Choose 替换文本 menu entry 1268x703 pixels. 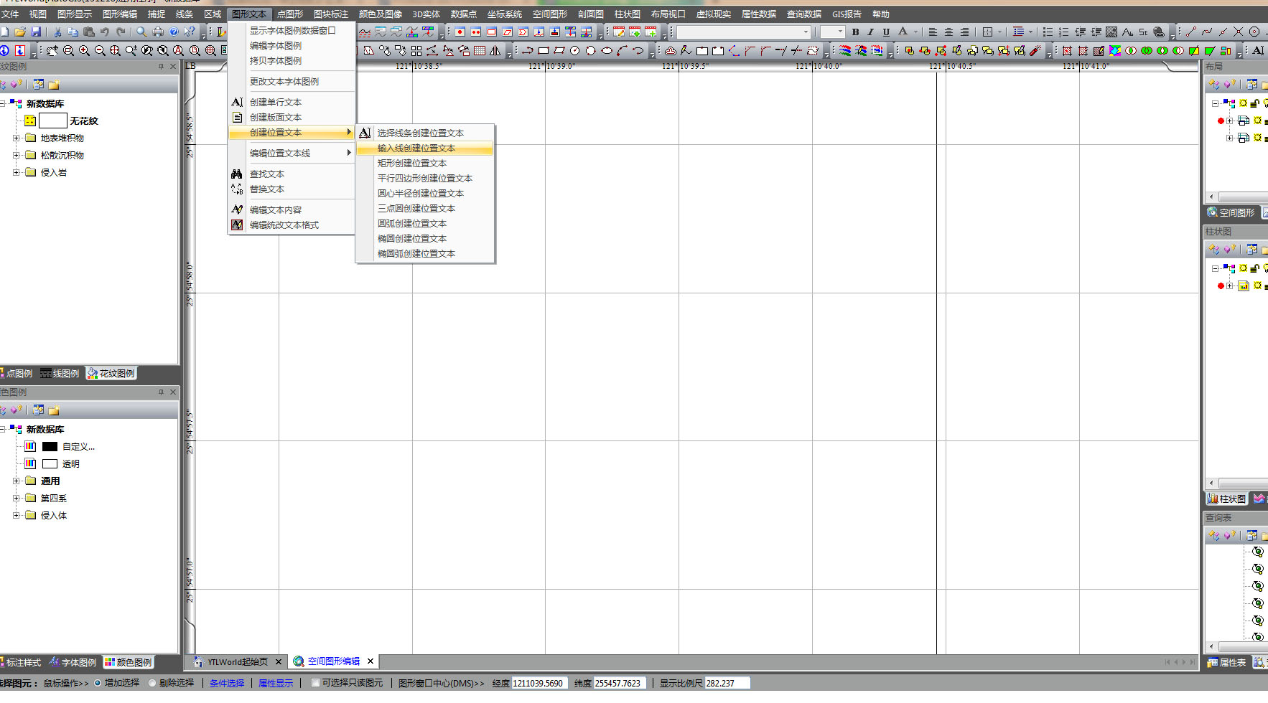tap(292, 189)
